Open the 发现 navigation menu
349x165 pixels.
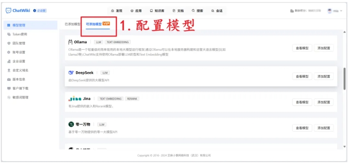(x=117, y=11)
